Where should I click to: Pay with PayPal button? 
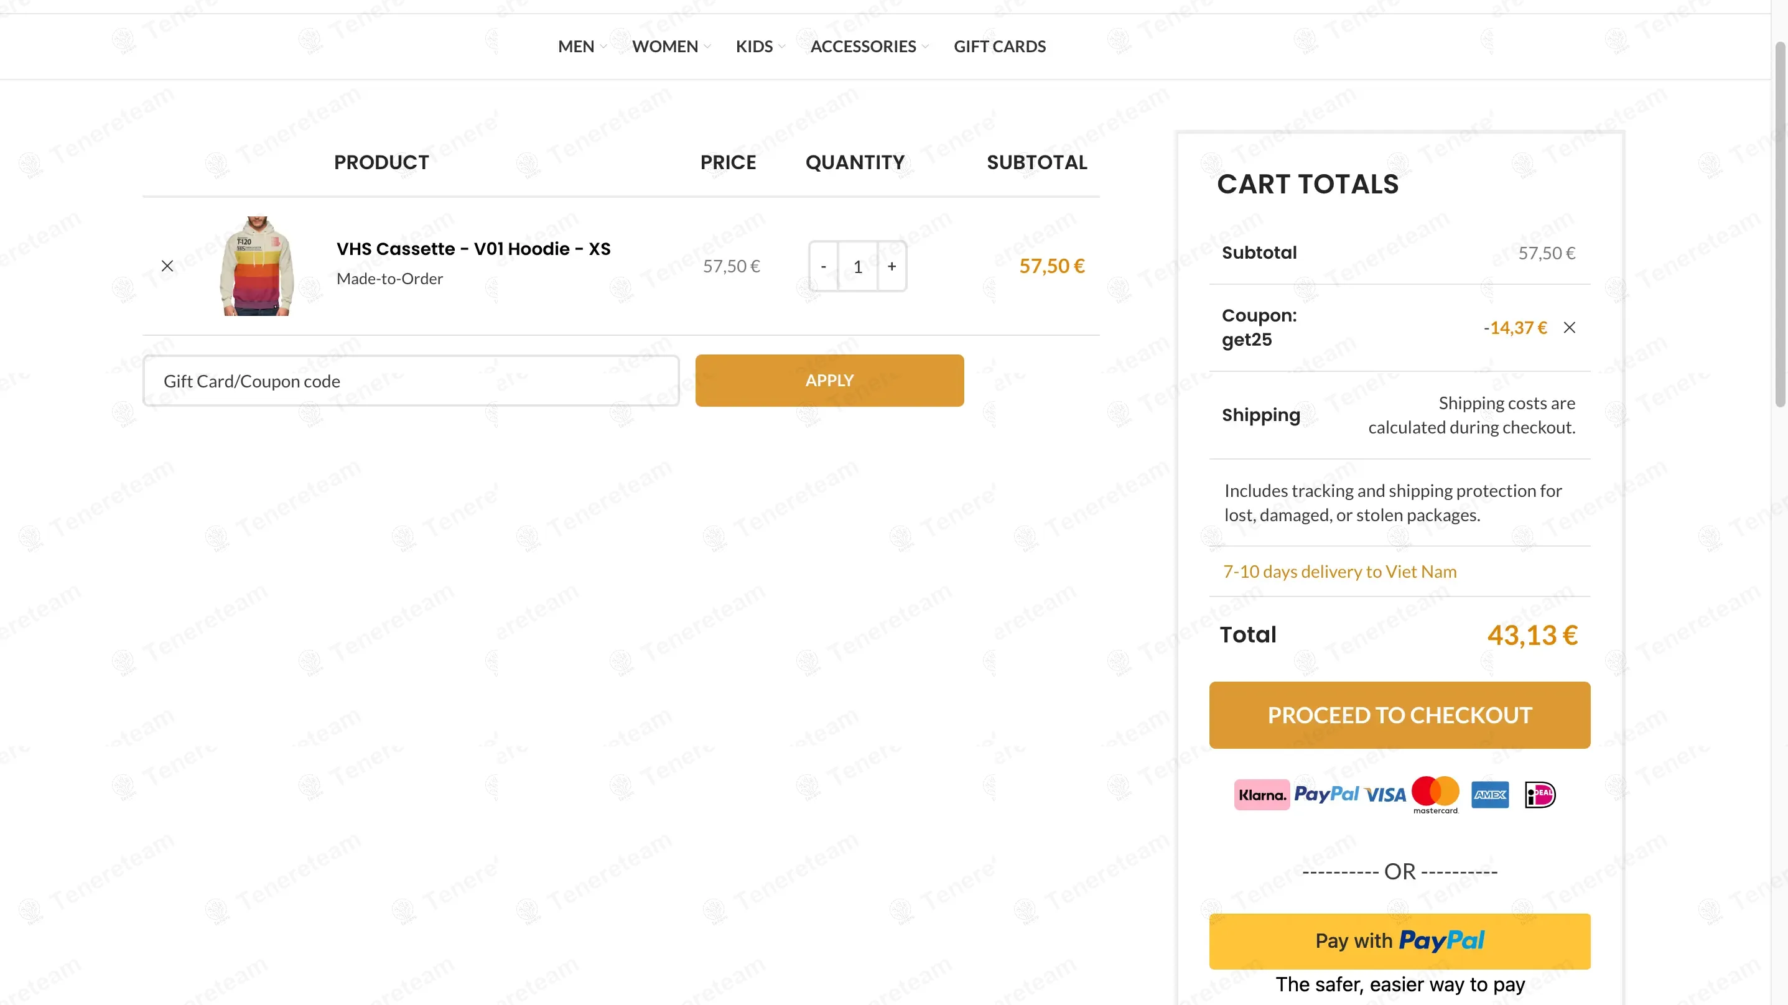tap(1399, 941)
